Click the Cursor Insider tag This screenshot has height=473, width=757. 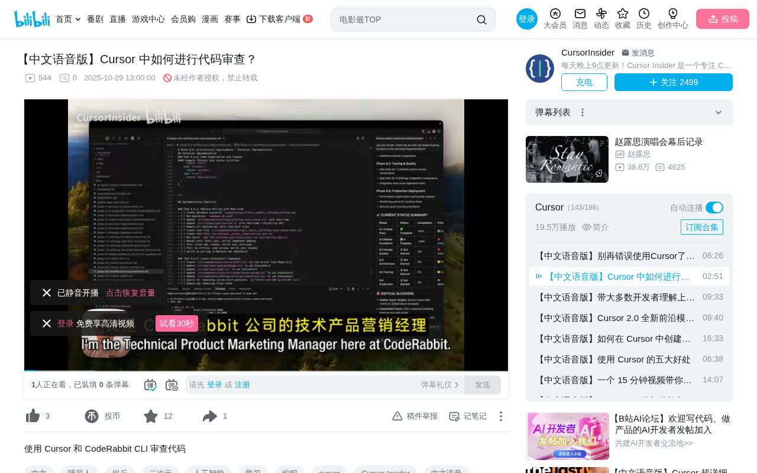pos(386,471)
